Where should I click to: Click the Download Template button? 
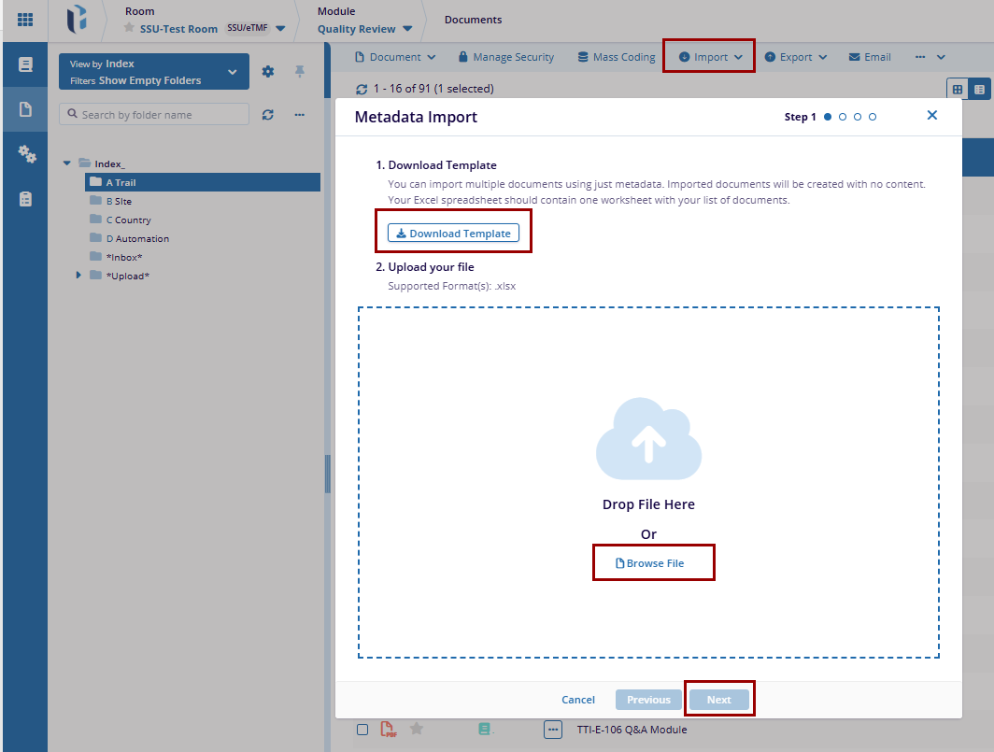tap(453, 234)
